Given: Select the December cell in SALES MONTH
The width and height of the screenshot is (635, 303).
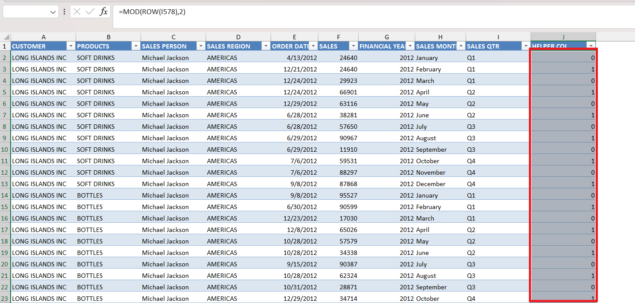Looking at the screenshot, I should [431, 184].
